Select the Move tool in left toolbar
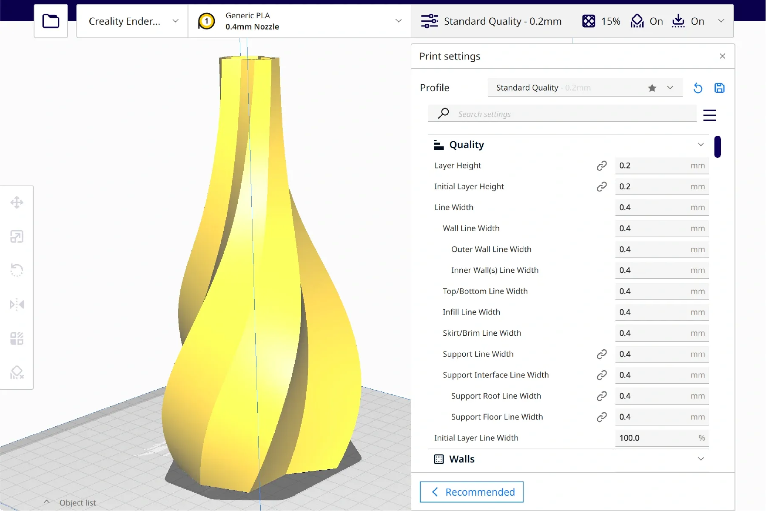 (x=17, y=203)
